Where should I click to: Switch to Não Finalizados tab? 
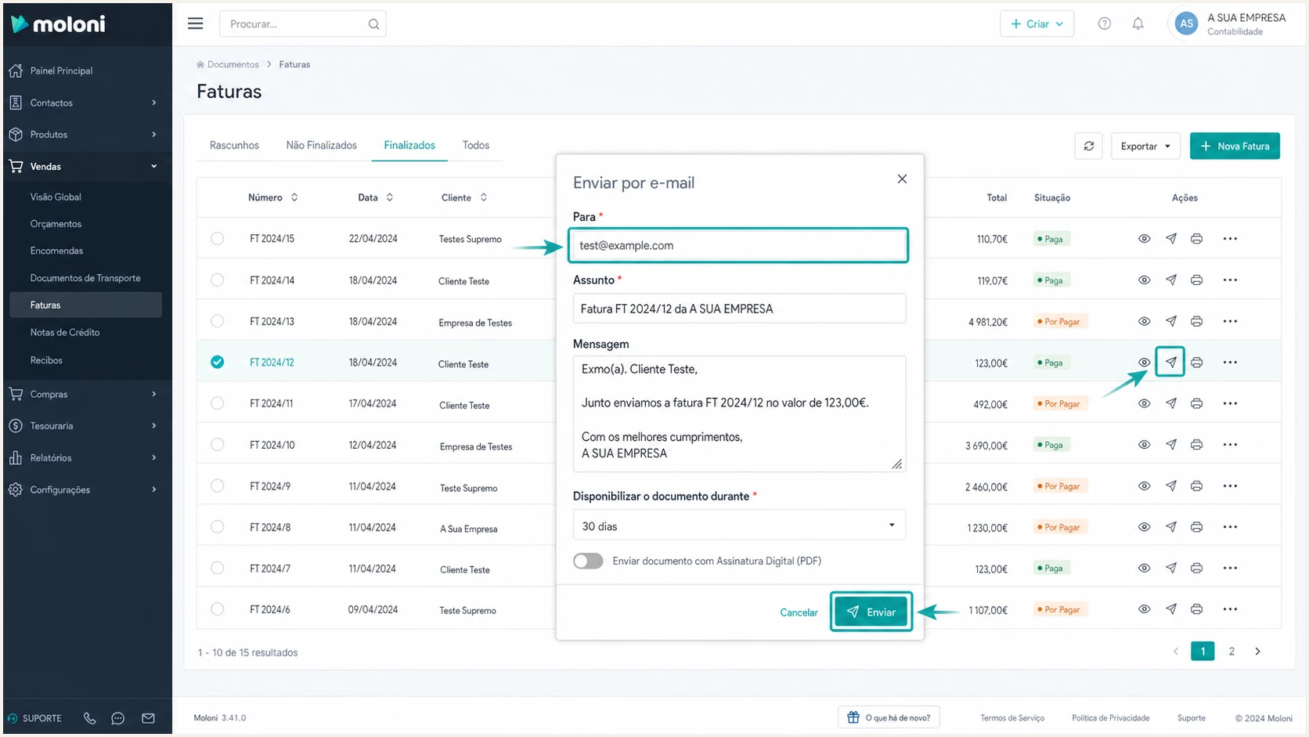(x=321, y=145)
